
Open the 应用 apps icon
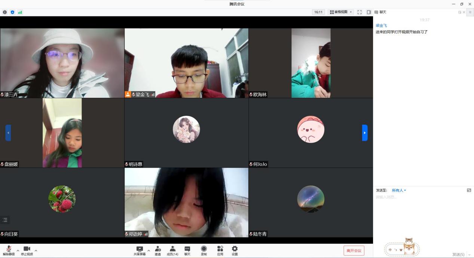220,251
